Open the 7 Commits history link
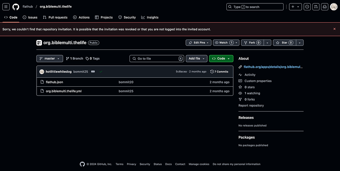This screenshot has height=171, width=340. pyautogui.click(x=219, y=72)
